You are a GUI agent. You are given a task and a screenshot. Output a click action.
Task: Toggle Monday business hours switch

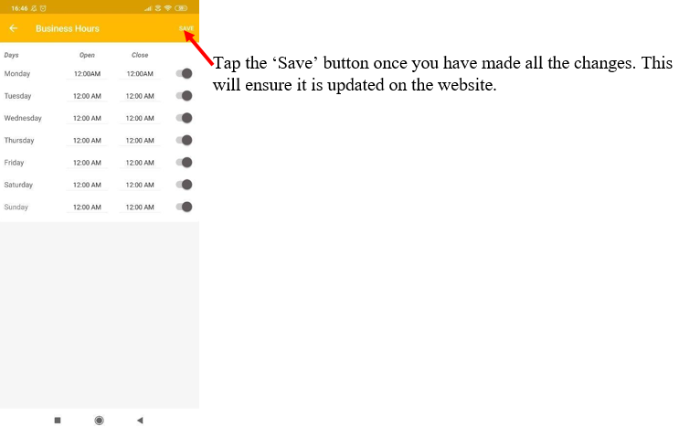pos(185,73)
